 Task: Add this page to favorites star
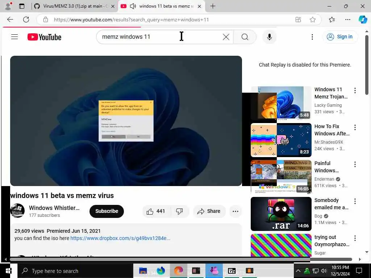[313, 20]
